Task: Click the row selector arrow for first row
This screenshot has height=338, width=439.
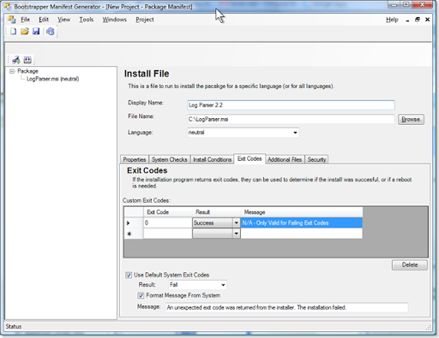Action: (x=134, y=222)
